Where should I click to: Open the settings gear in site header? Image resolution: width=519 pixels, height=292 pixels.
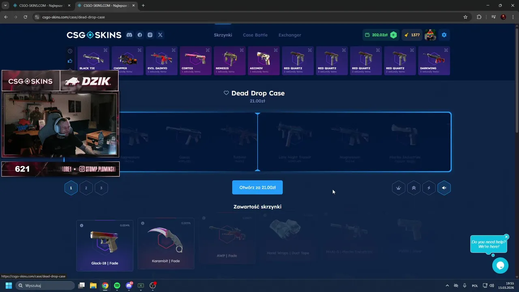click(444, 35)
